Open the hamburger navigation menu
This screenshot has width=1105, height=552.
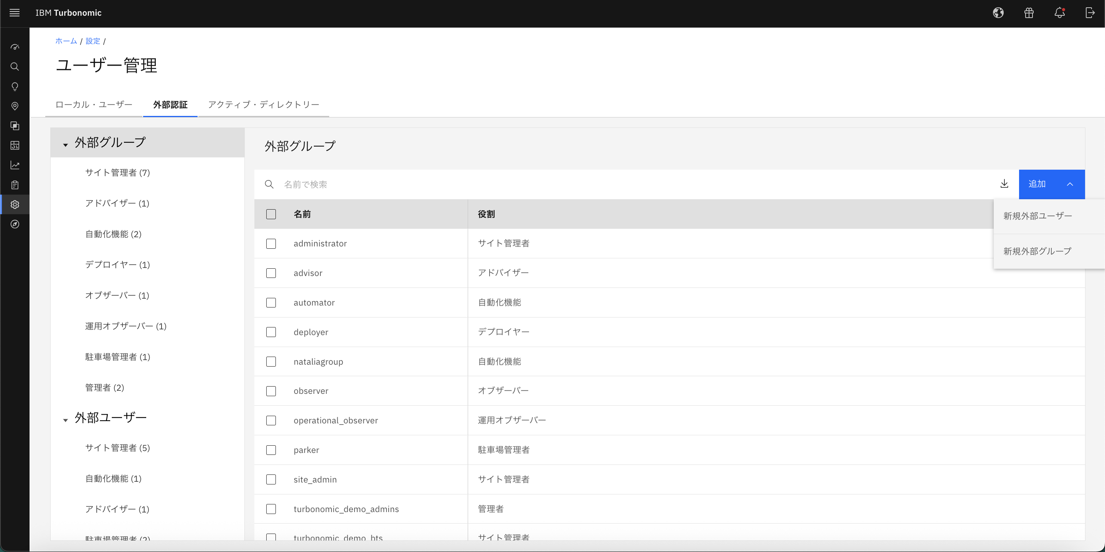click(15, 13)
